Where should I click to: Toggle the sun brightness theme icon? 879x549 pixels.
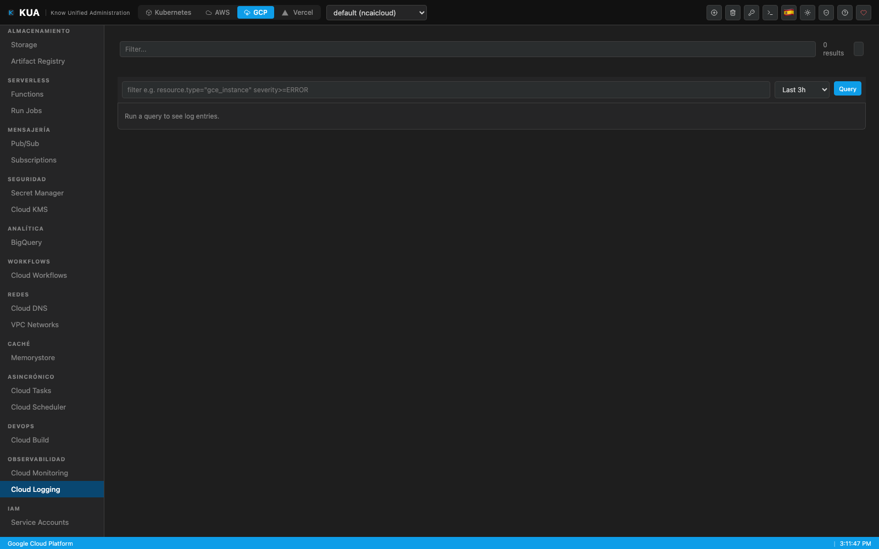[x=808, y=13]
